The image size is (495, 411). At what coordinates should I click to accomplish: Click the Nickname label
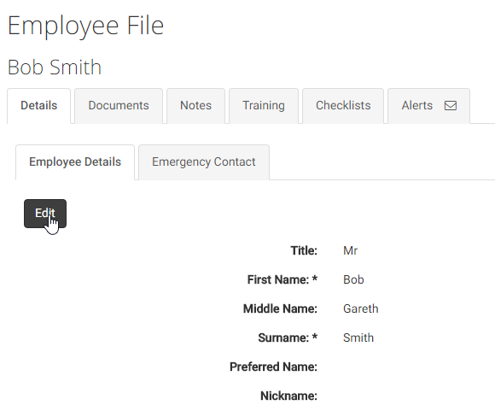(288, 396)
